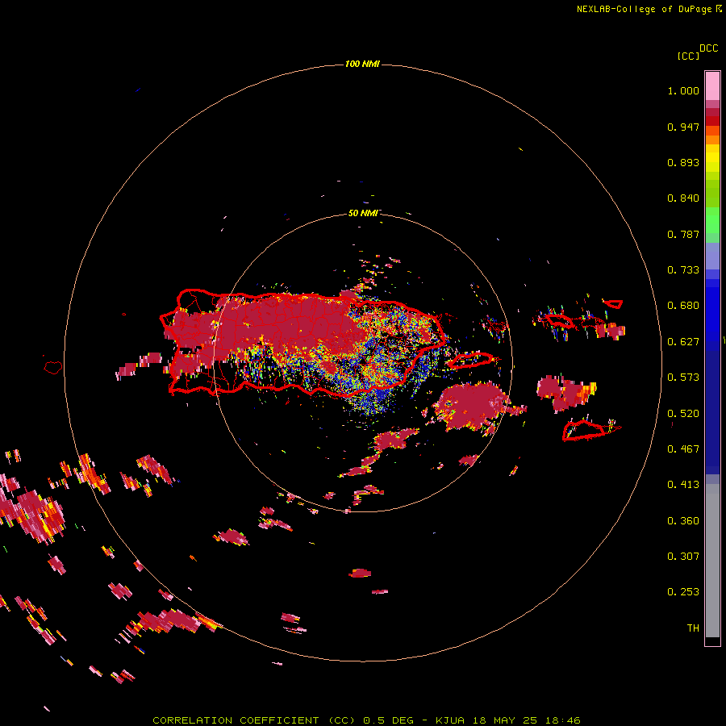Select the 50 NMI range ring label

point(363,213)
